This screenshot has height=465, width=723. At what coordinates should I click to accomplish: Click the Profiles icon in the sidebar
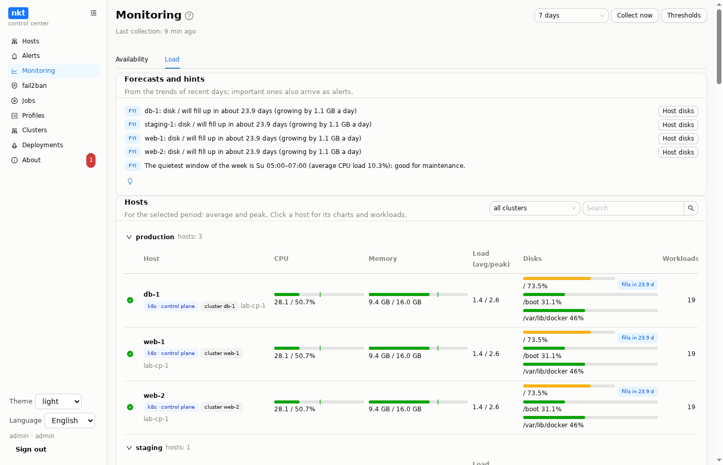(14, 116)
